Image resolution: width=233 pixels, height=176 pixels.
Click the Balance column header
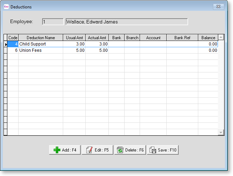coord(208,38)
